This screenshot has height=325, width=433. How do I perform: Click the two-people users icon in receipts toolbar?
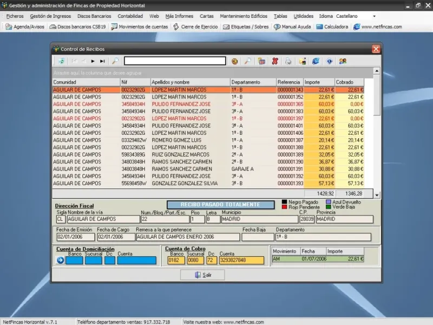(x=343, y=61)
